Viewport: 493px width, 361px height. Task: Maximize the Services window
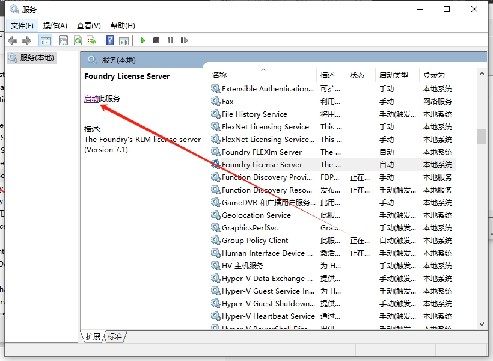coord(447,9)
